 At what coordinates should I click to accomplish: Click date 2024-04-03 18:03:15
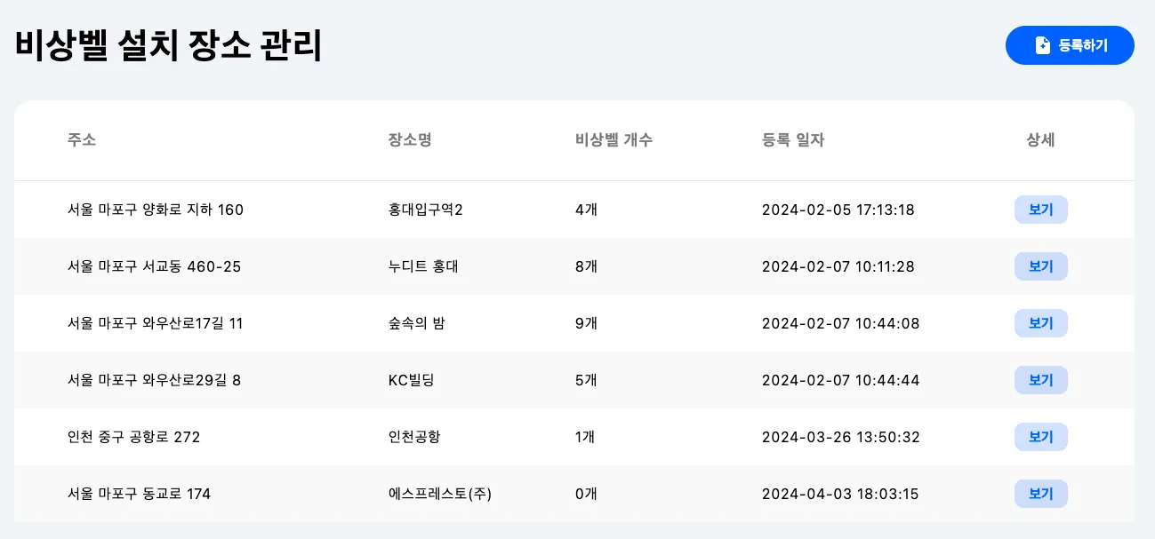coord(840,494)
